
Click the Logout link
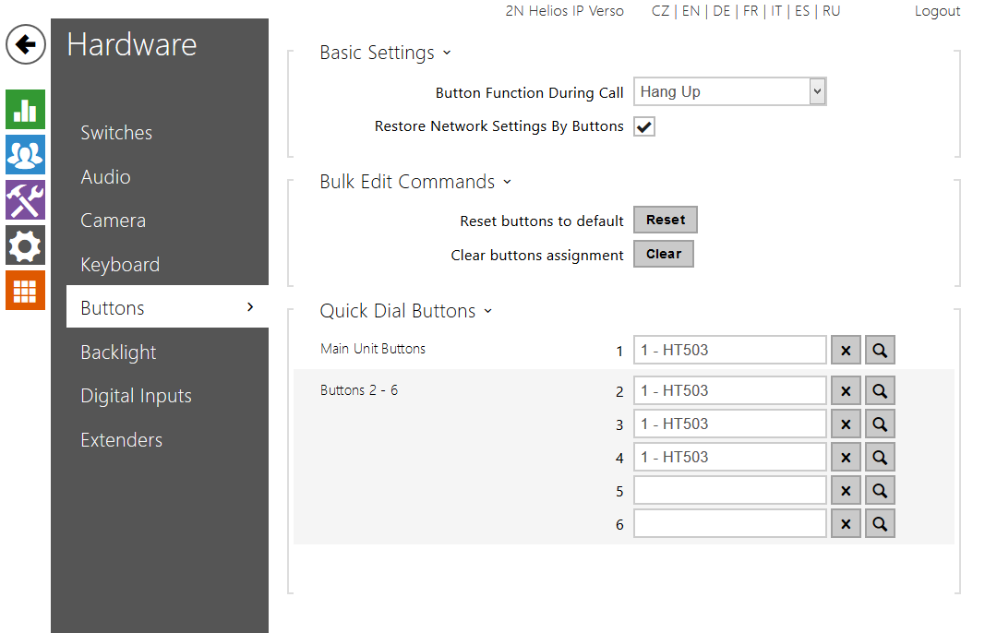(937, 11)
